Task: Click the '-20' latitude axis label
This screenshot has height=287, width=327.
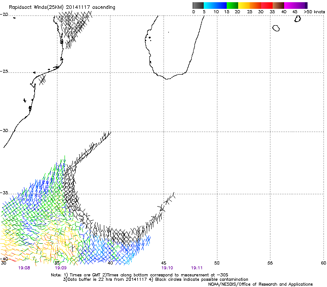Action: [x=4, y=15]
